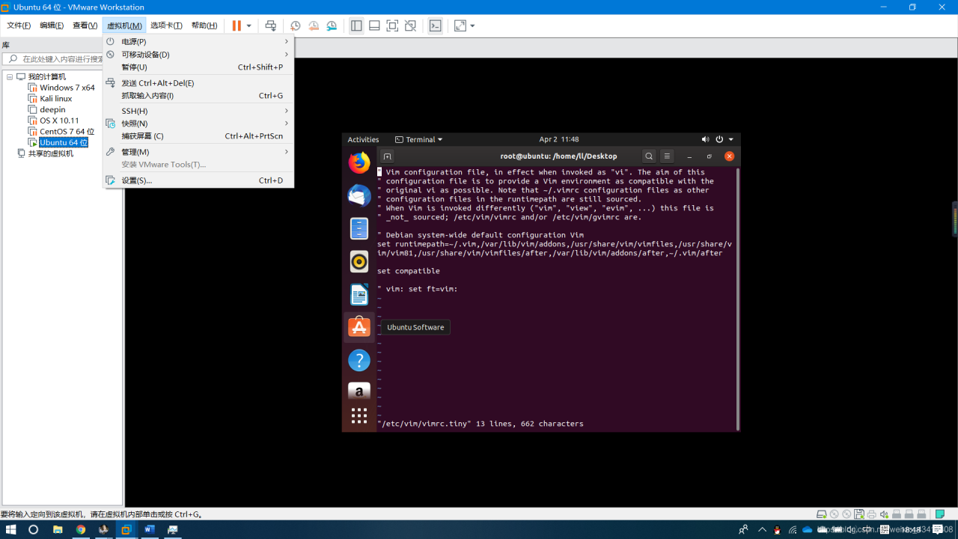This screenshot has width=958, height=539.
Task: Expand the 快照(N) submenu
Action: click(x=198, y=124)
